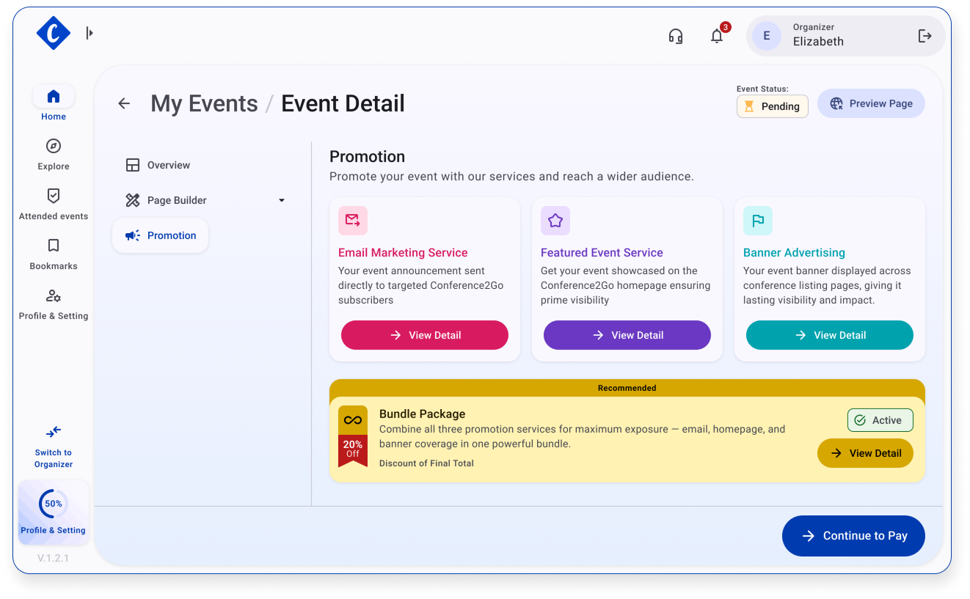The height and width of the screenshot is (599, 970).
Task: Open notifications bell with badge
Action: [x=717, y=36]
